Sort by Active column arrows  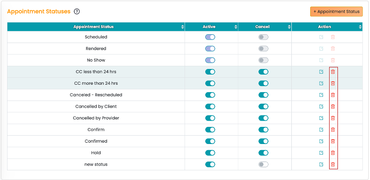pos(236,27)
